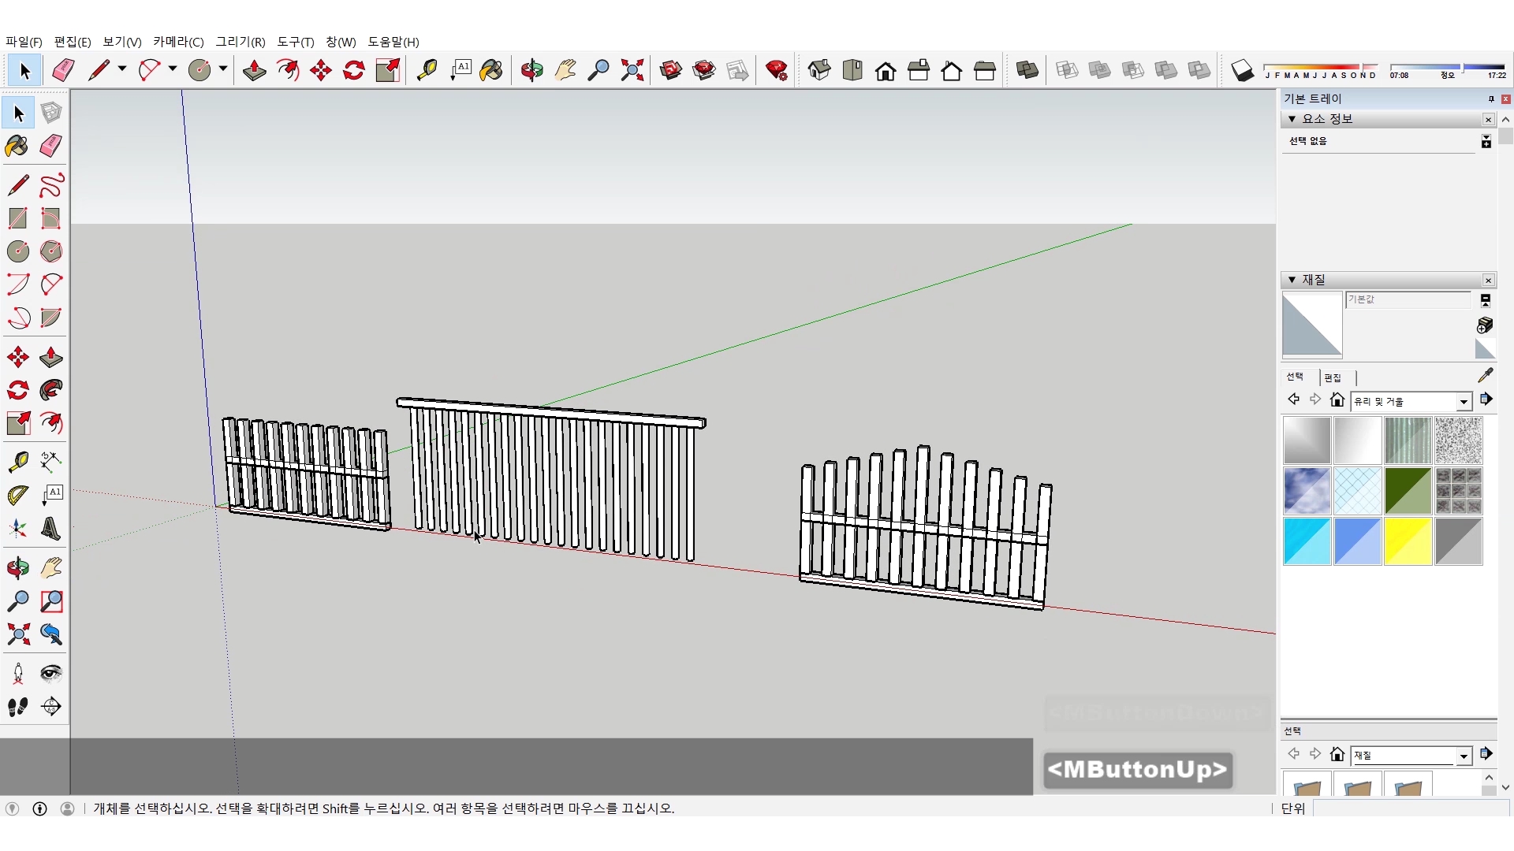Switch to Iso view house icon
The image size is (1514, 851).
[x=819, y=71]
